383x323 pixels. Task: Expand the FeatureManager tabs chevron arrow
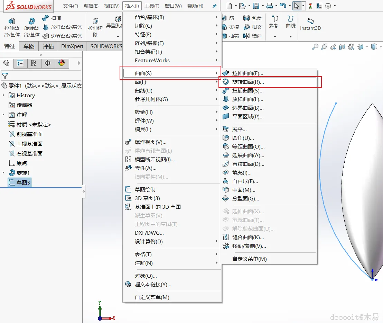pyautogui.click(x=78, y=63)
